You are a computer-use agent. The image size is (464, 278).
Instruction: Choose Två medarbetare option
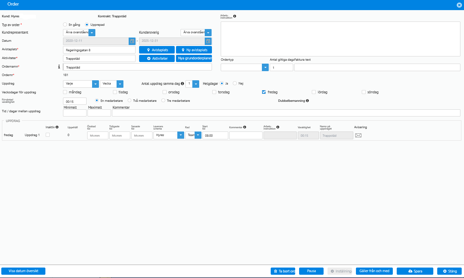pyautogui.click(x=130, y=100)
